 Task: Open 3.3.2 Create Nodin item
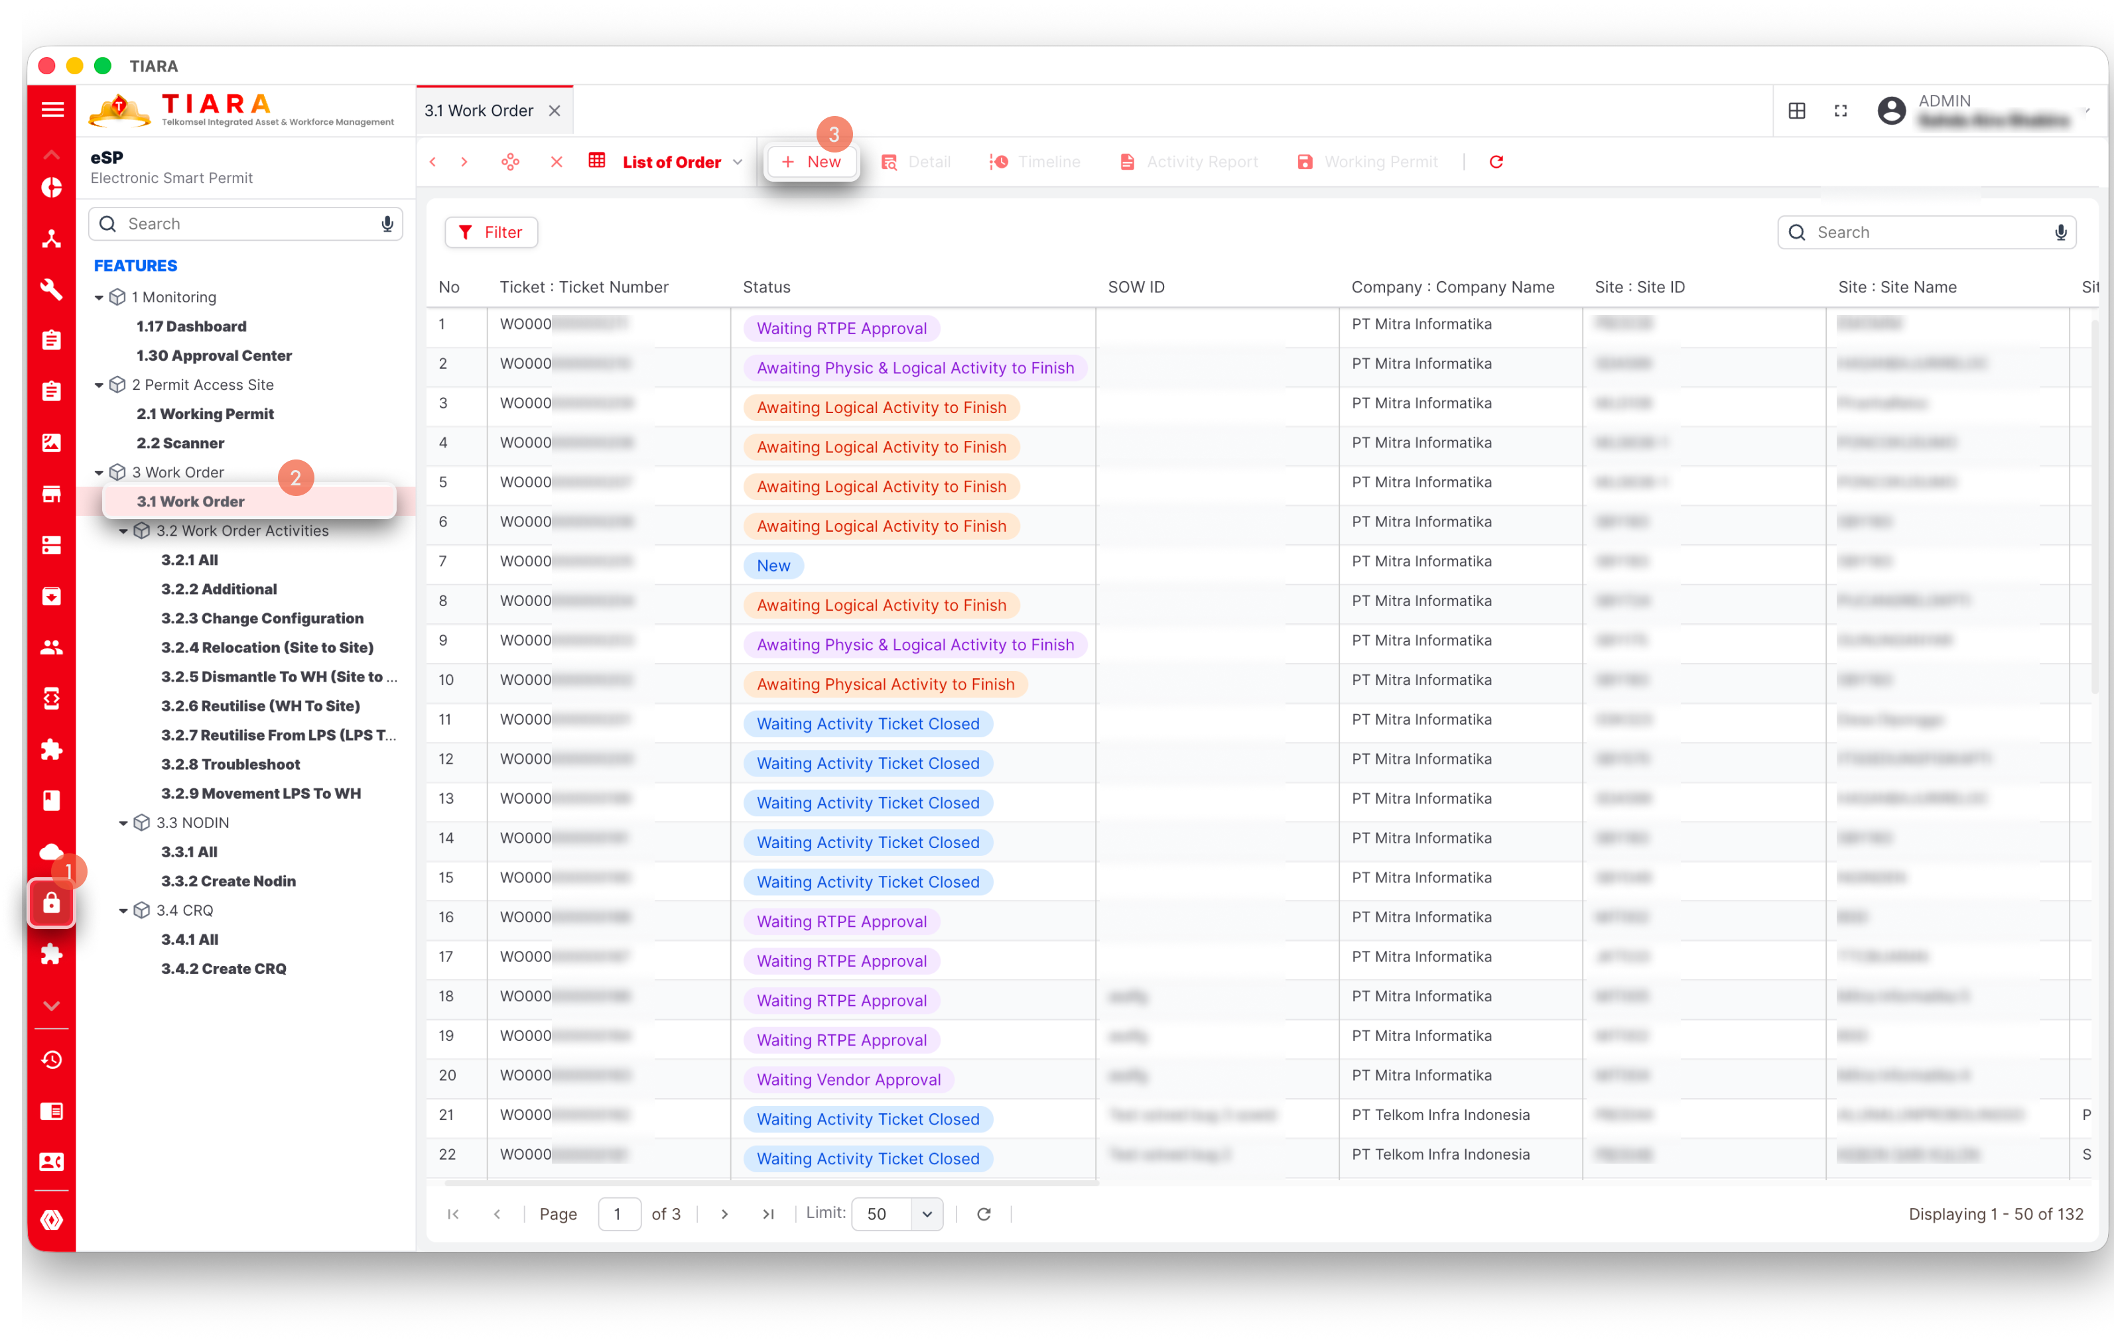228,881
